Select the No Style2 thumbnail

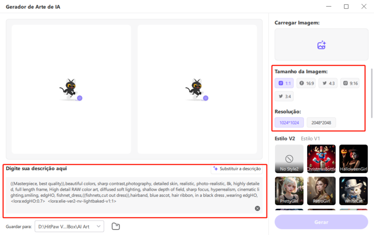point(289,159)
